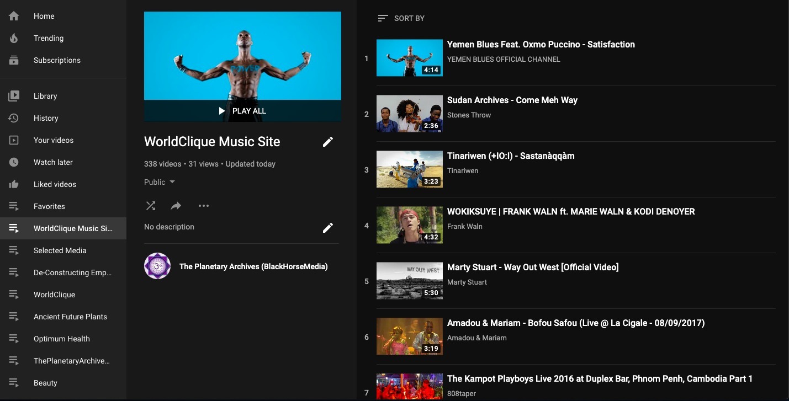The width and height of the screenshot is (789, 401).
Task: Select the Optimum Health playlist
Action: tap(61, 339)
